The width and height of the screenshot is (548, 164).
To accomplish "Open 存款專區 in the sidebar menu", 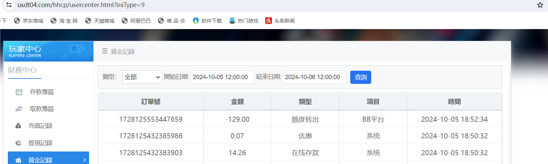I will pyautogui.click(x=42, y=92).
